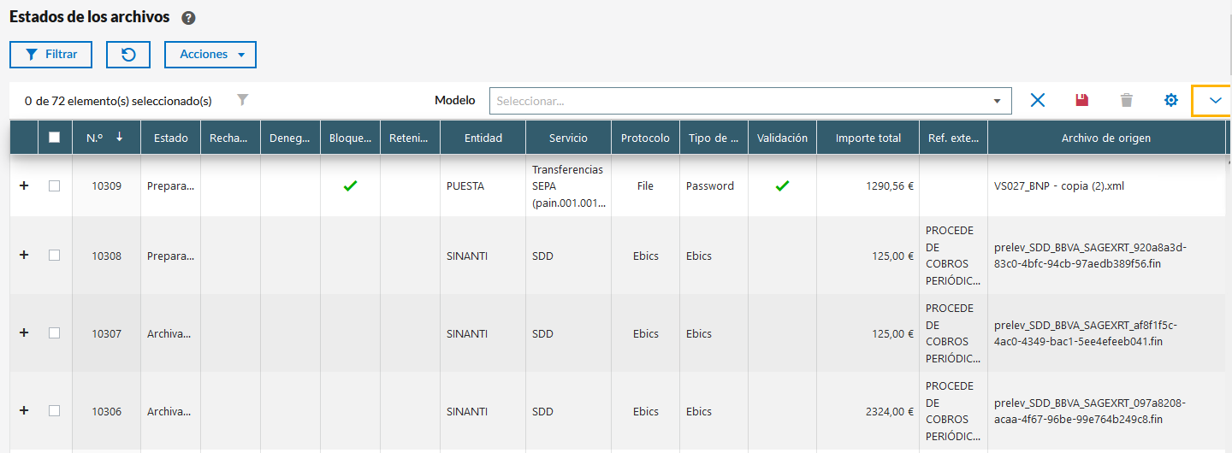Expand the highlighted chevron panel toggle
Screen dimensions: 1232x453
pos(1215,101)
